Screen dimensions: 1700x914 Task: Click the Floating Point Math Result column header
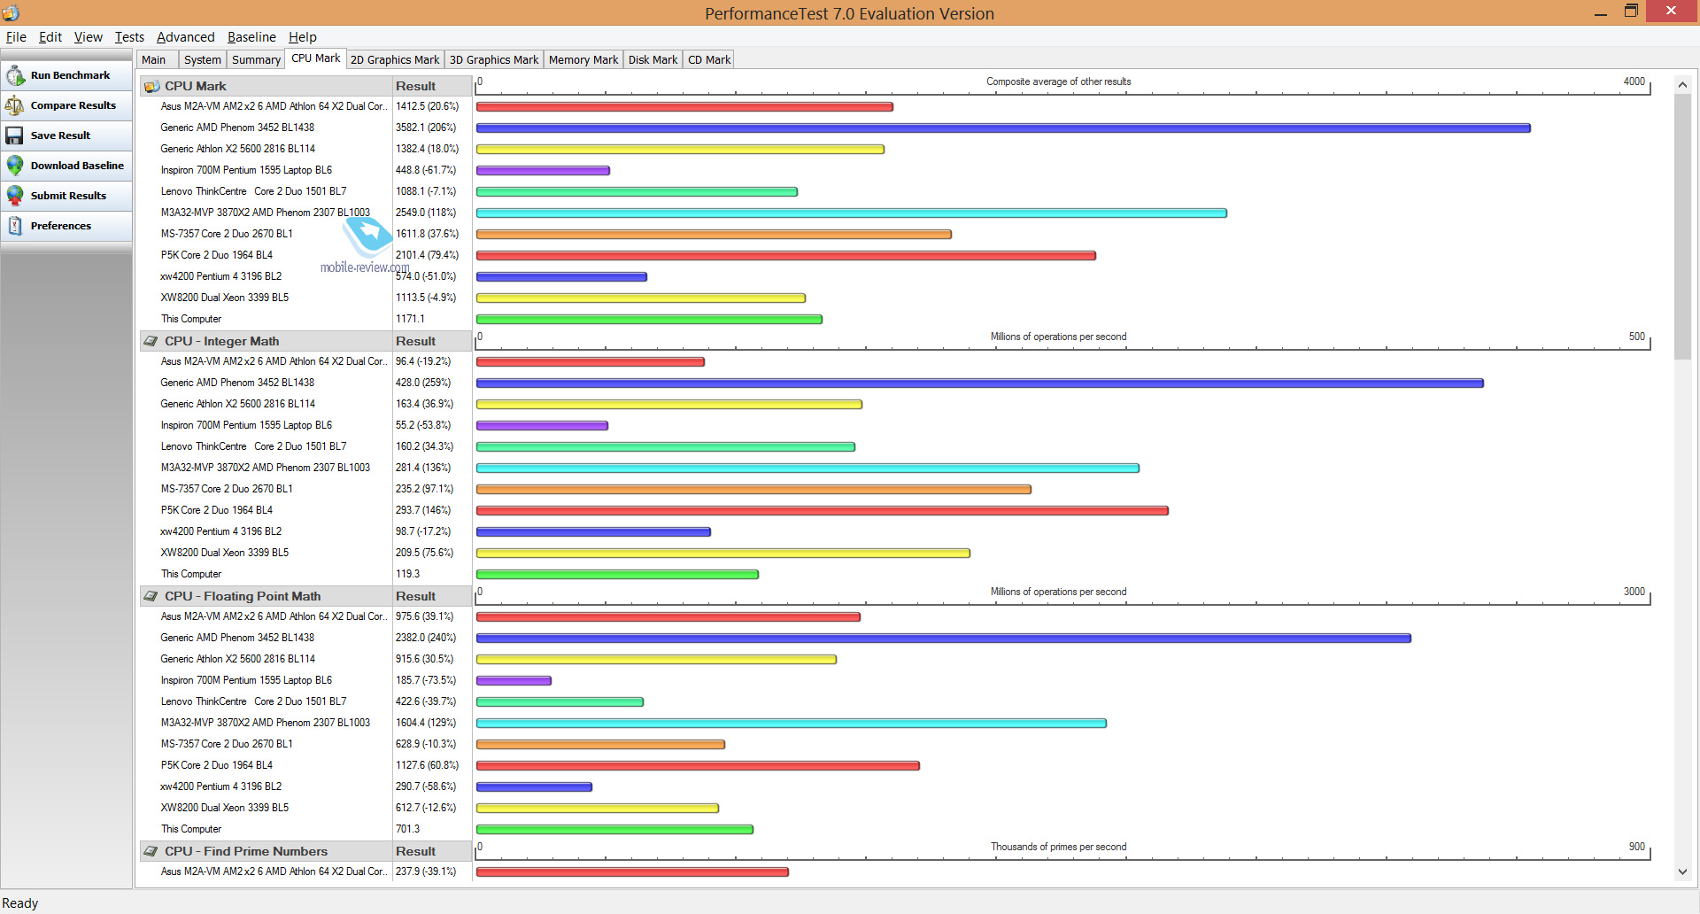431,596
